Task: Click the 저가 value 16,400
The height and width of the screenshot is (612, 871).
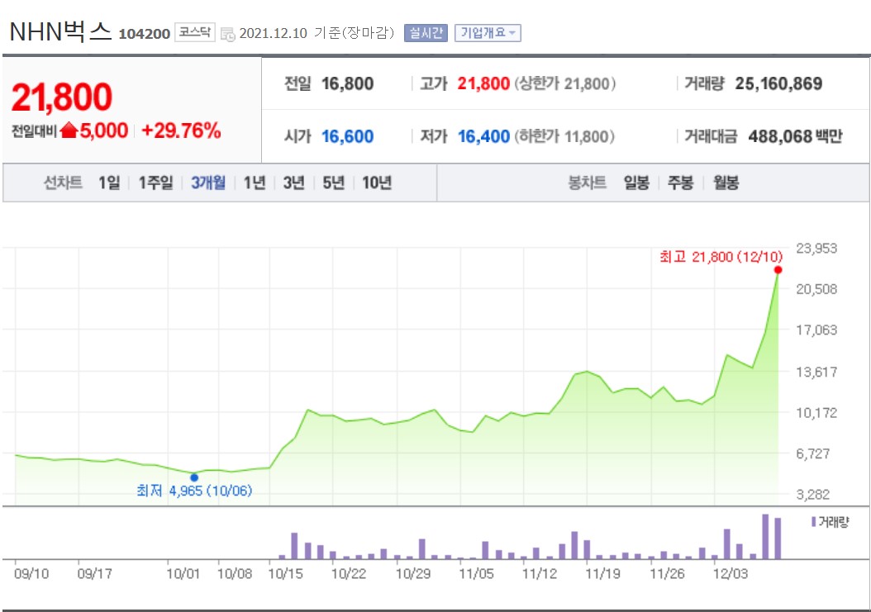Action: click(x=483, y=136)
